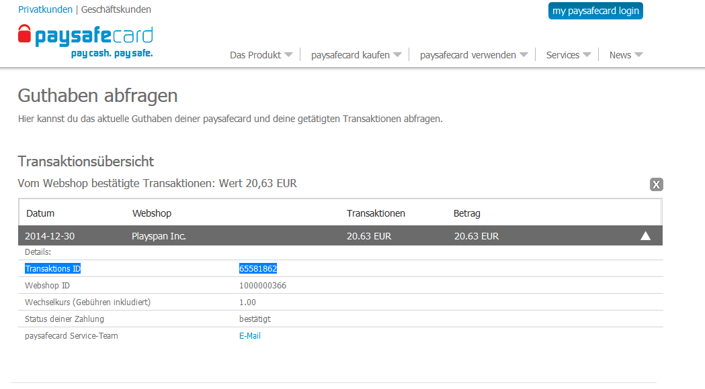705x389 pixels.
Task: Click the highlighted Transaktions ID label
Action: point(53,268)
